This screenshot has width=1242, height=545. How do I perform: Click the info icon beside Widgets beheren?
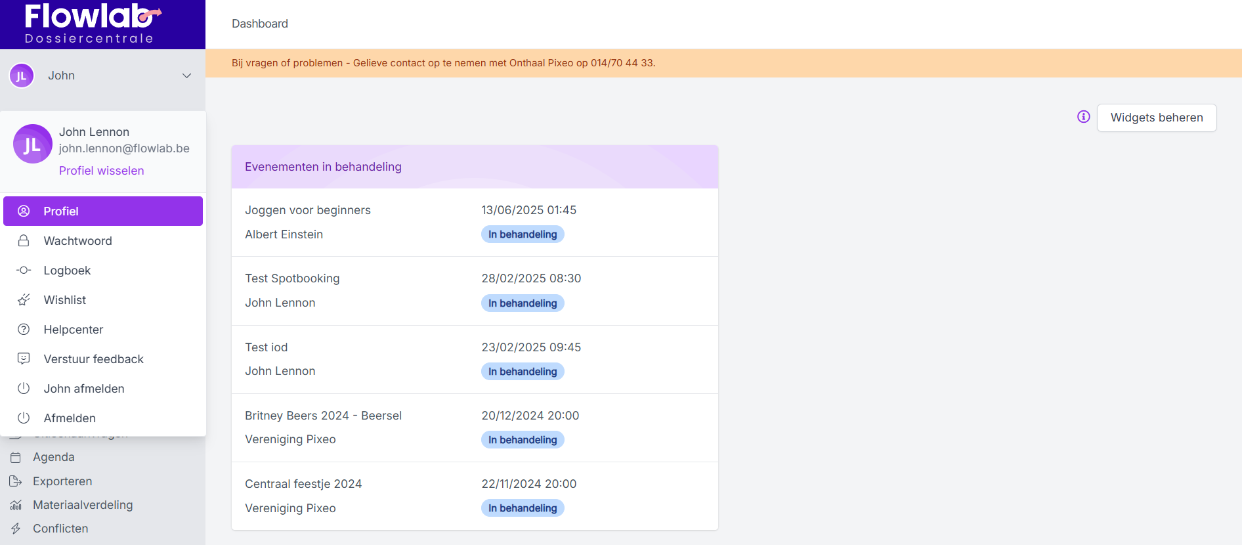(x=1083, y=117)
